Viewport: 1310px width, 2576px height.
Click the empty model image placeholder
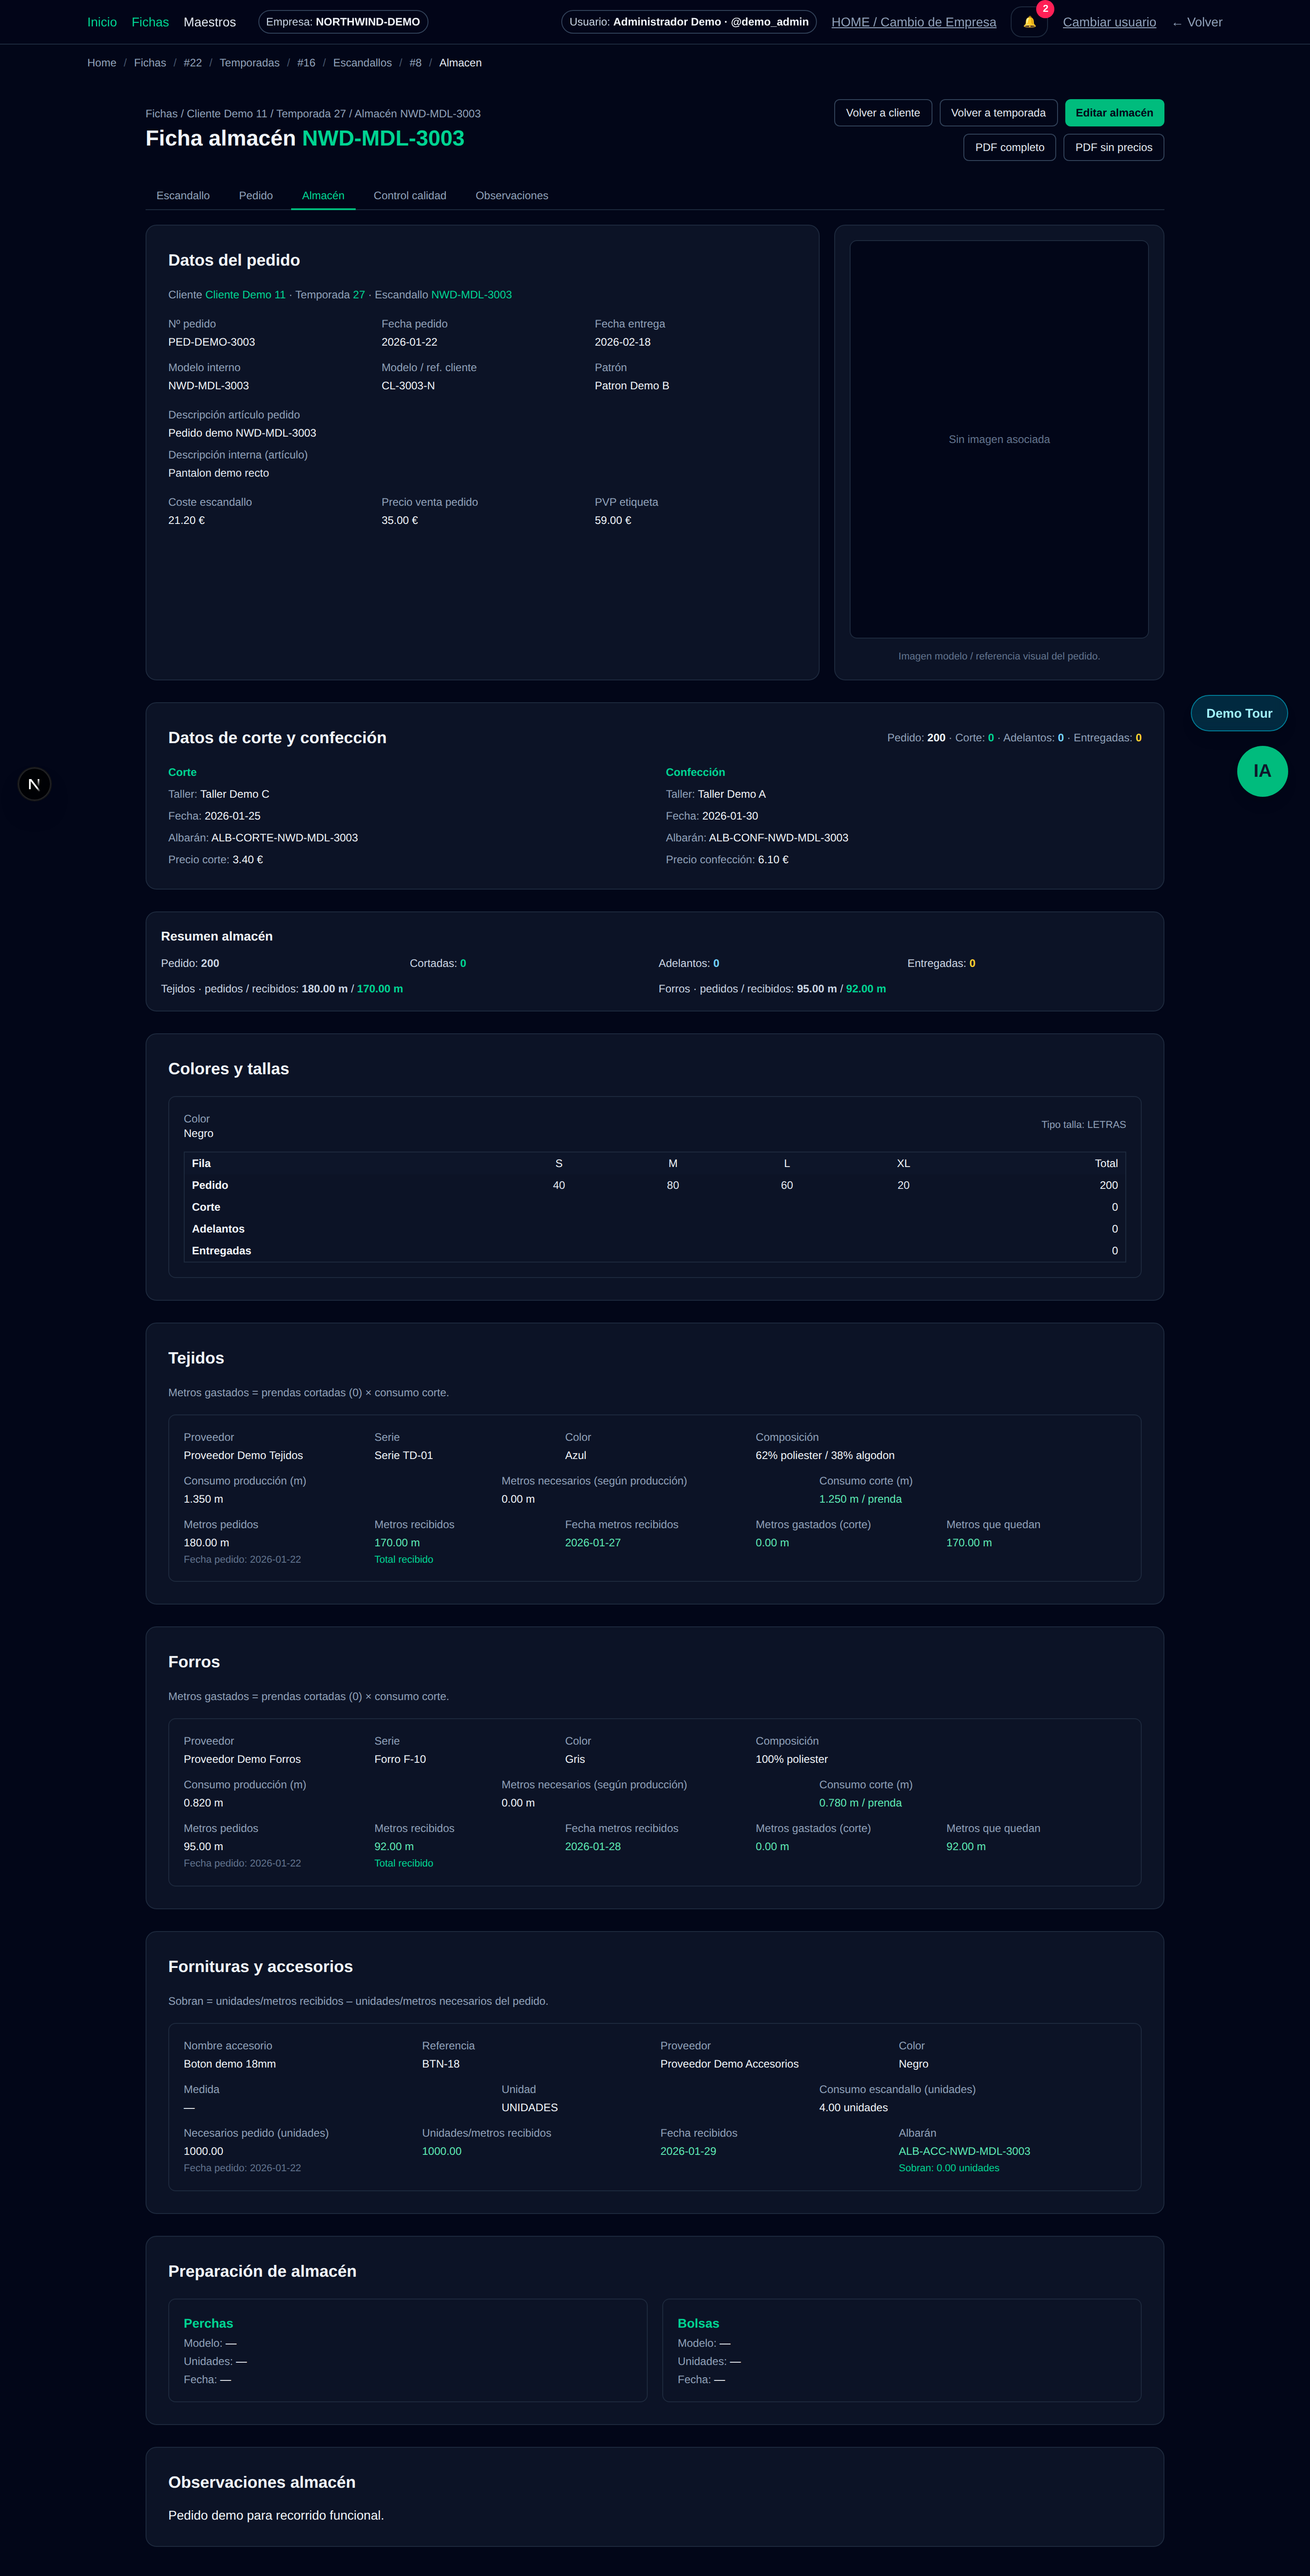(998, 439)
